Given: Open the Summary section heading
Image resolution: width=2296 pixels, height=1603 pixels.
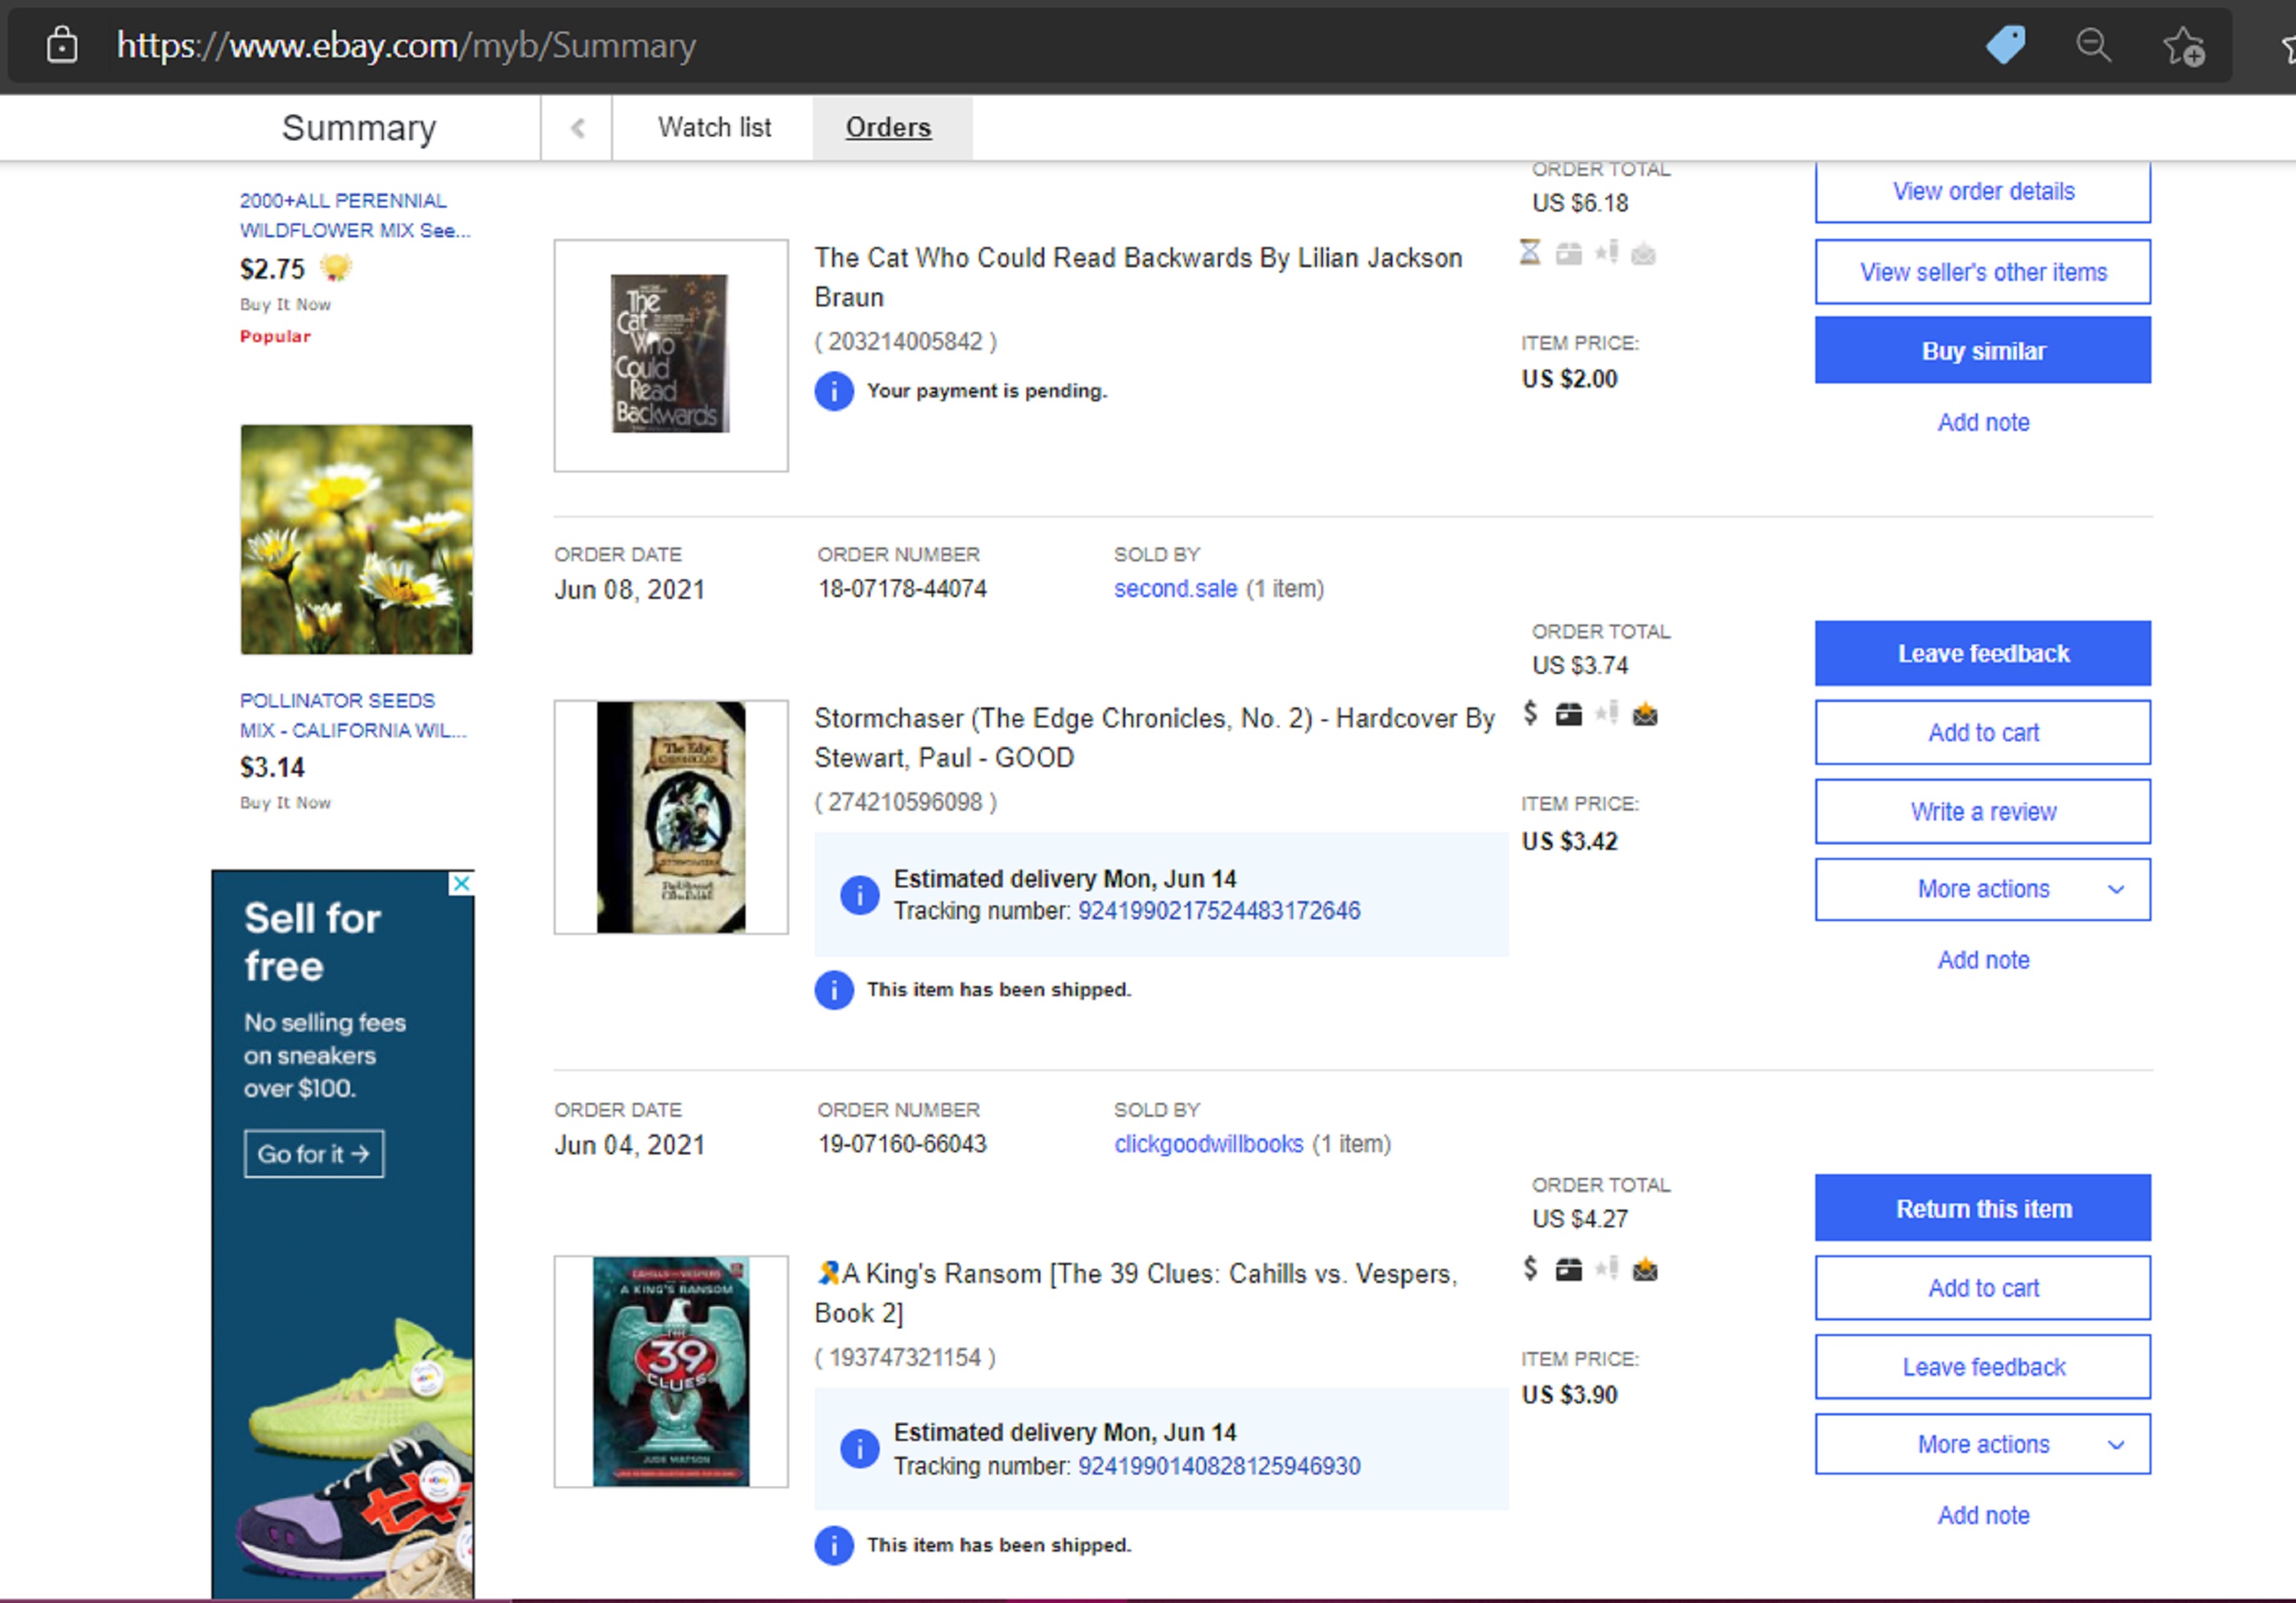Looking at the screenshot, I should 359,128.
